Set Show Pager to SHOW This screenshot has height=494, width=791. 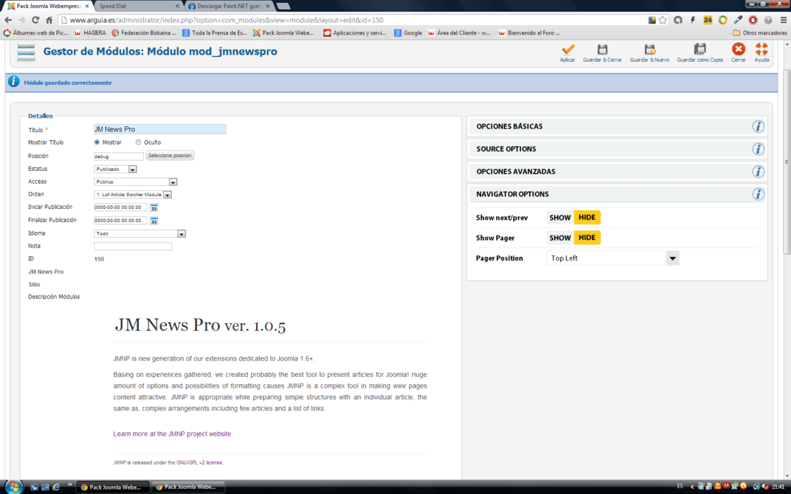(560, 238)
